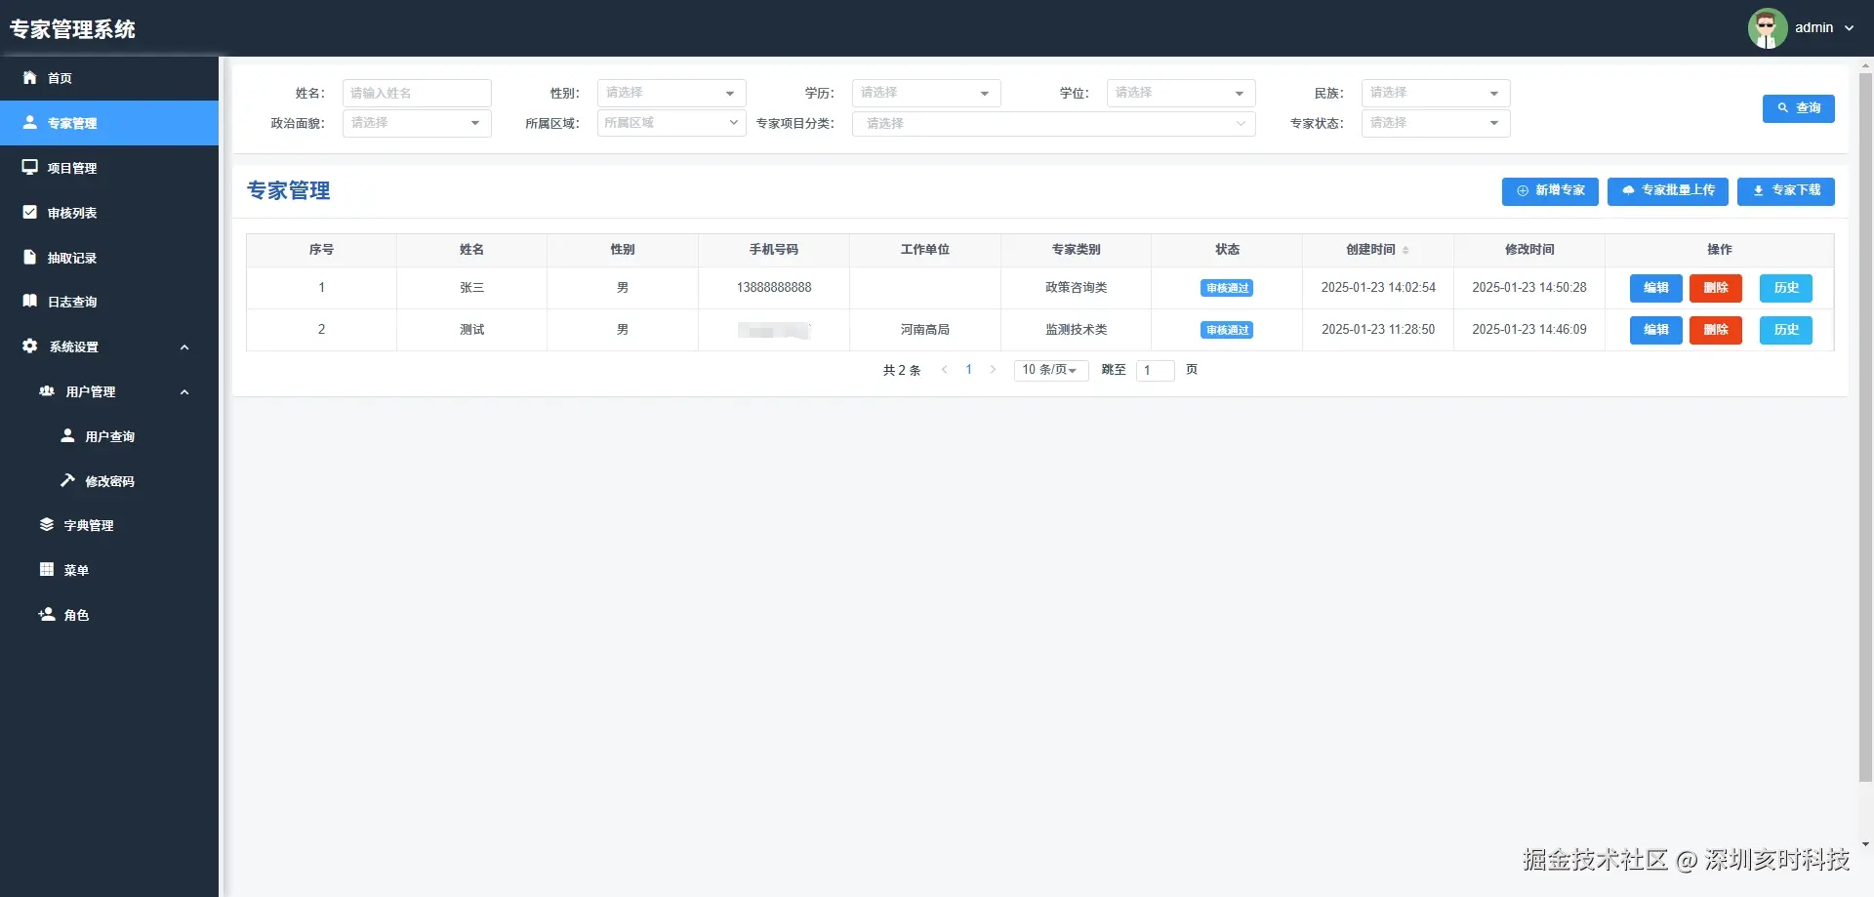
Task: Focus the 姓名 search input field
Action: click(417, 93)
